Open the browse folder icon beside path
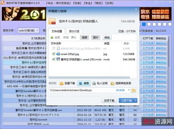Screen dimensions: 174x129 pyautogui.click(x=134, y=90)
